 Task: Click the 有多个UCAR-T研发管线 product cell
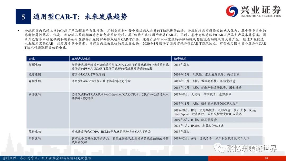[120, 75]
